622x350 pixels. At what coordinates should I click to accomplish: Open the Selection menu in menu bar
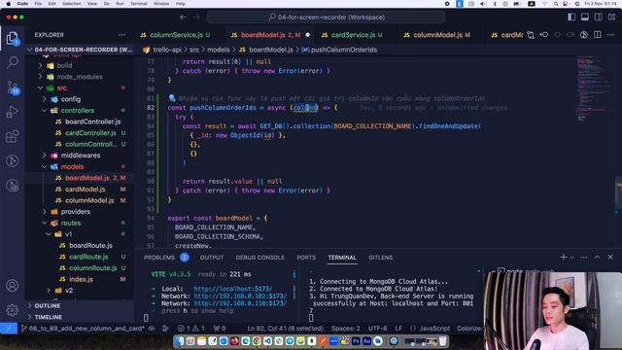(71, 4)
